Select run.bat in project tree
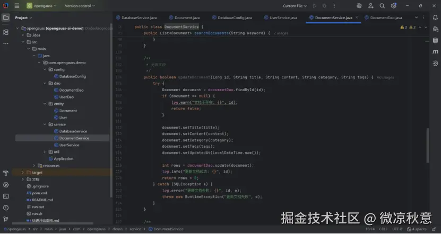Image resolution: width=441 pixels, height=234 pixels. tap(35, 207)
